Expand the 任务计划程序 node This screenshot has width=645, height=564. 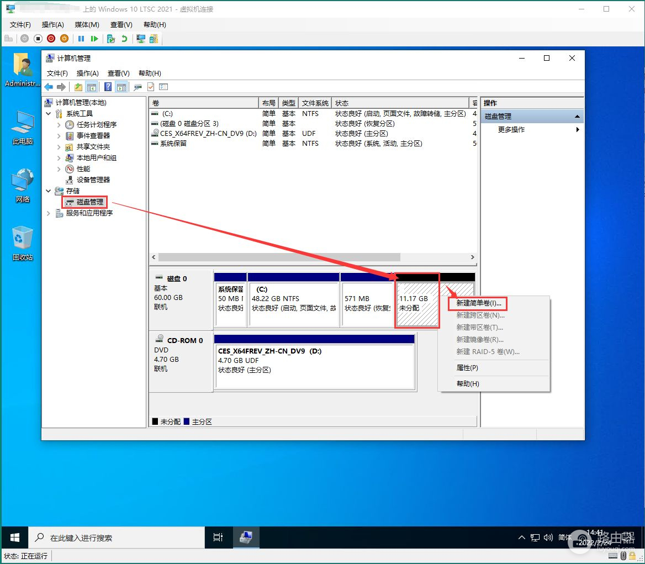[59, 125]
